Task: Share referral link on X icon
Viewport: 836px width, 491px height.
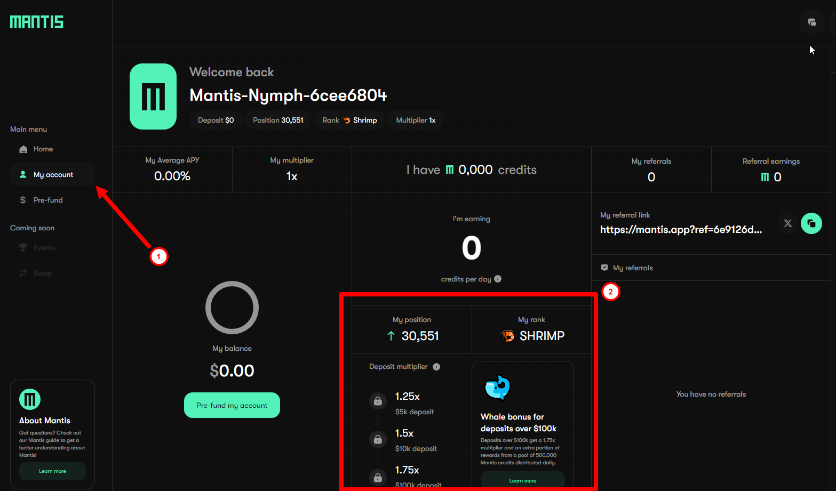Action: (788, 223)
